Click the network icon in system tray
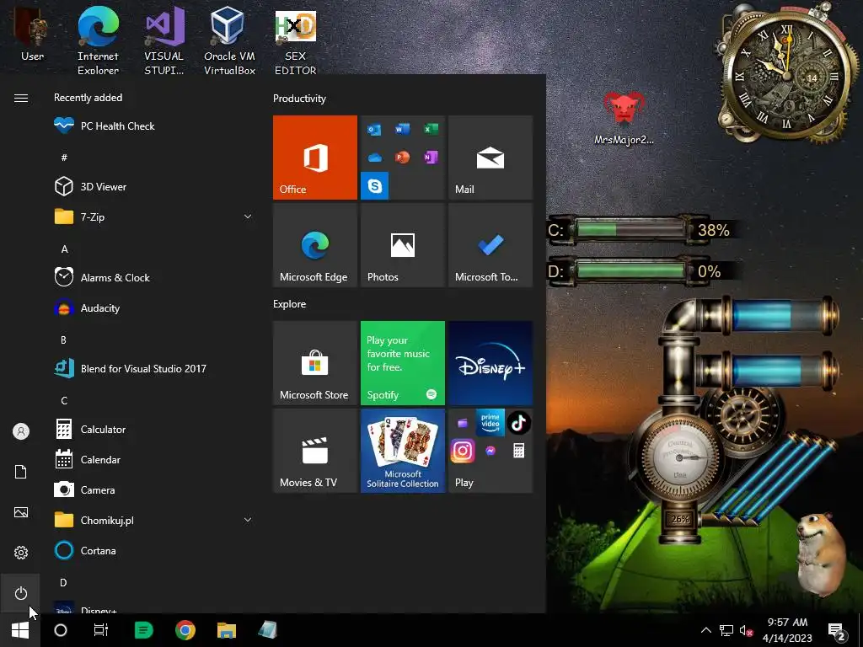863x647 pixels. coord(726,630)
